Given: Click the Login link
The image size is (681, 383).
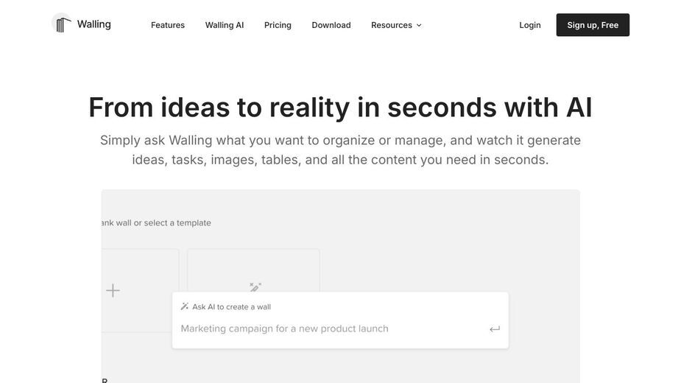Looking at the screenshot, I should (x=530, y=25).
